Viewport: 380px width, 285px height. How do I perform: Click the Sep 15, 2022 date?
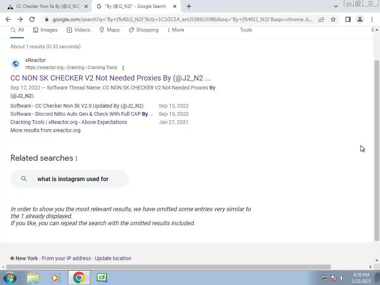coord(174,106)
